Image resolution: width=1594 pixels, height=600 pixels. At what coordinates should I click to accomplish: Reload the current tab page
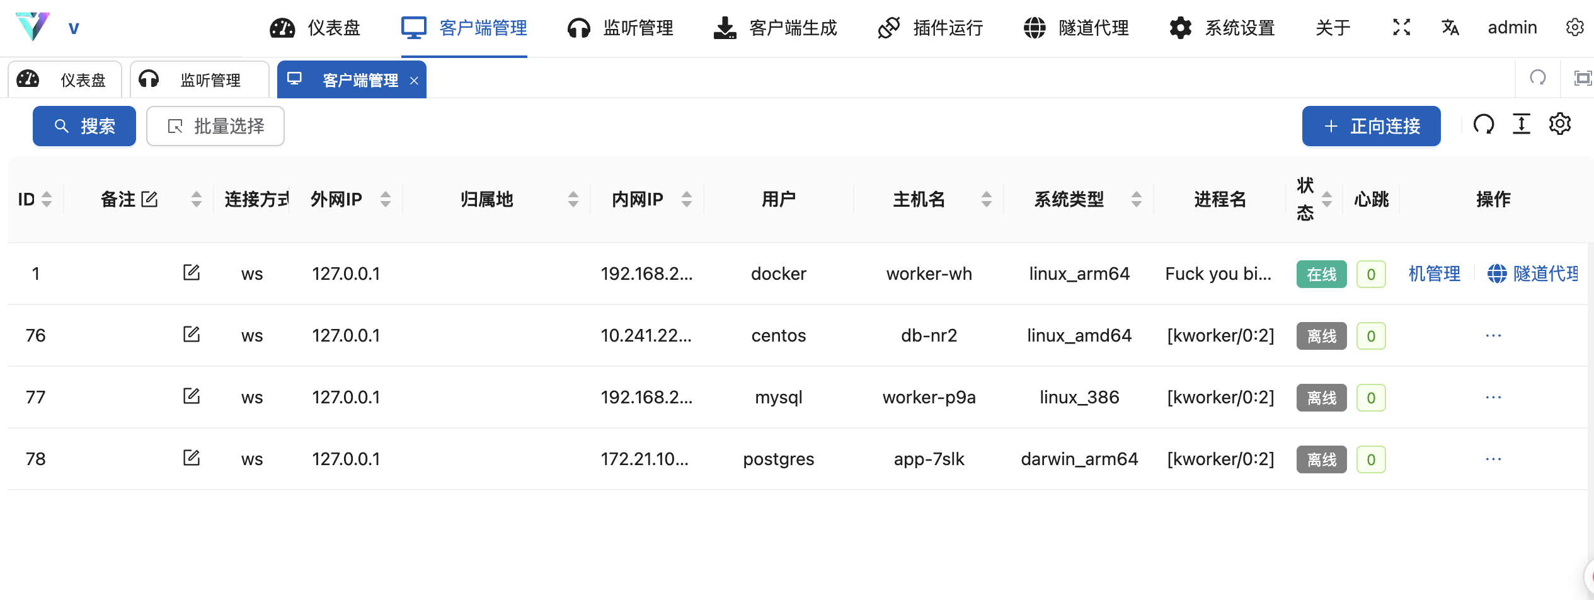coord(1538,78)
